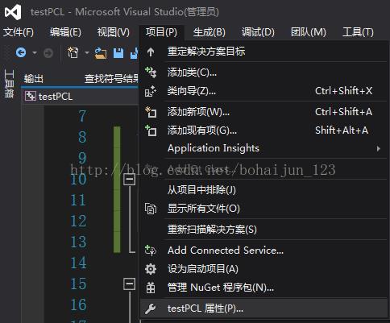Choose 添加新项(W)... menu entry

[x=264, y=112]
